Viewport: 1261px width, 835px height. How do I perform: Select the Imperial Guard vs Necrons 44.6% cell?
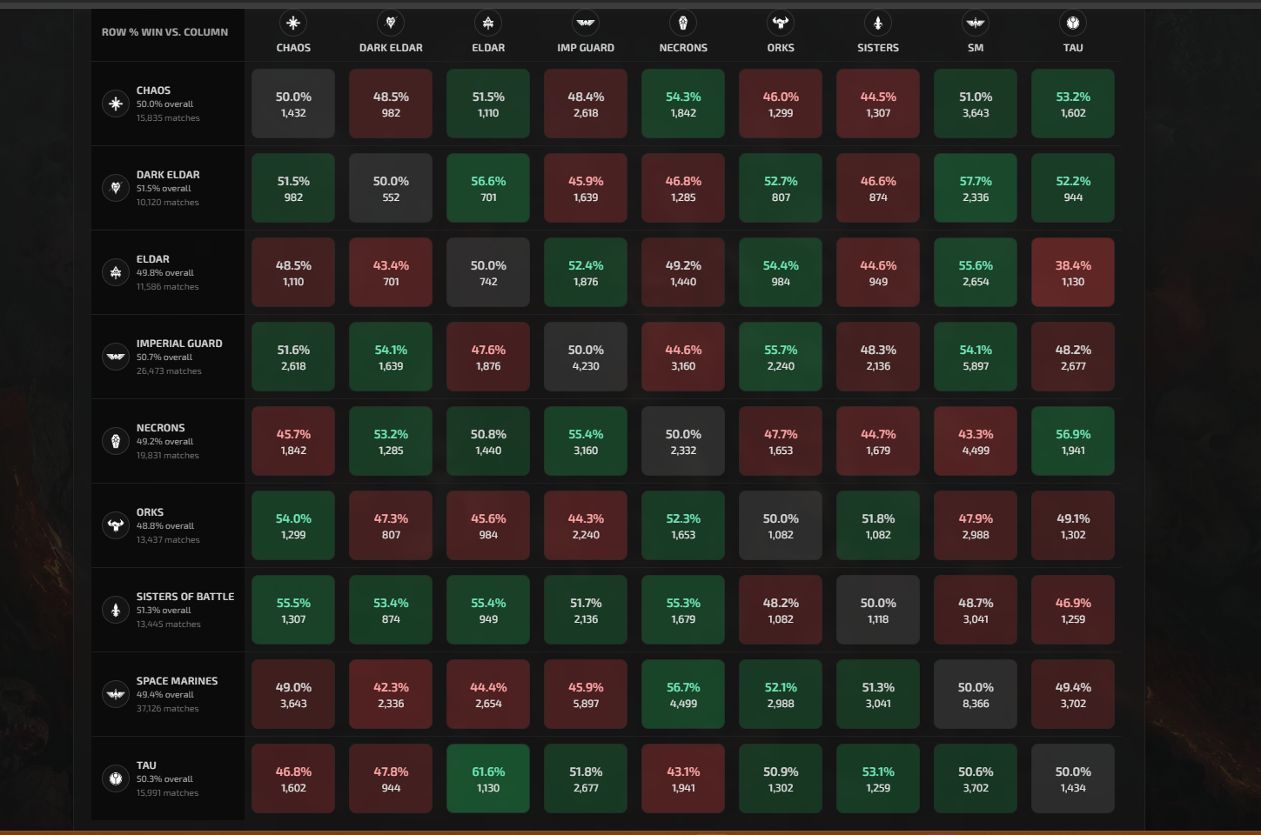tap(683, 357)
